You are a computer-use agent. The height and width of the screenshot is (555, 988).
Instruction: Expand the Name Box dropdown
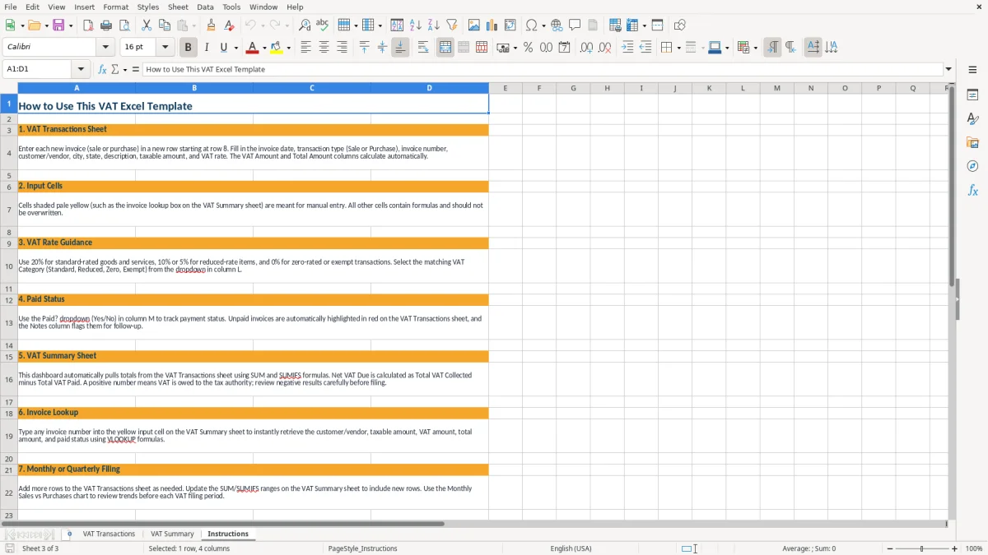(81, 69)
